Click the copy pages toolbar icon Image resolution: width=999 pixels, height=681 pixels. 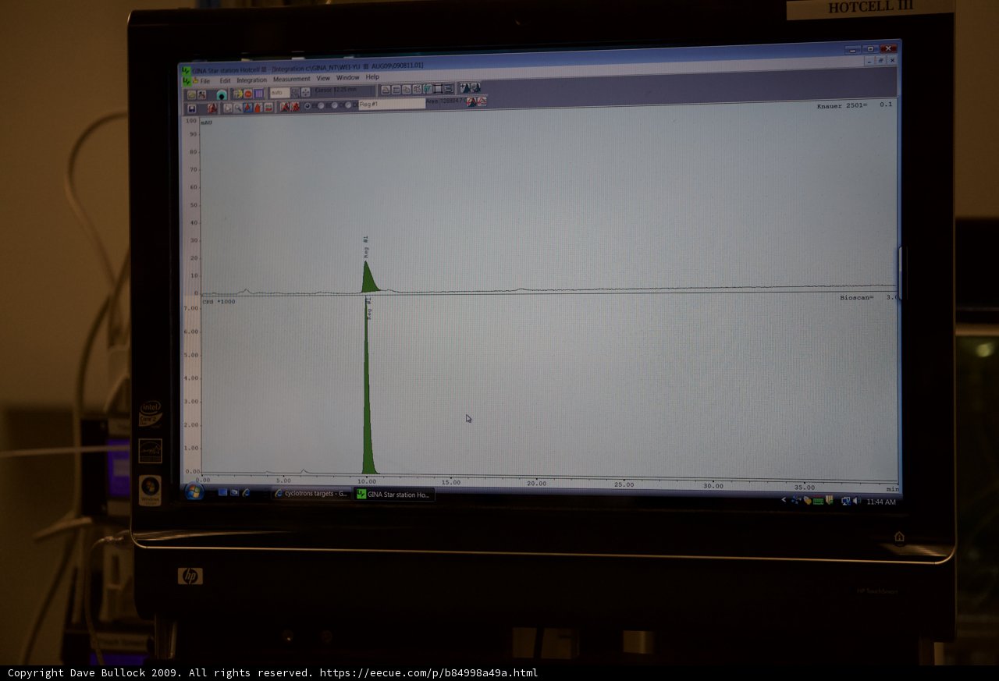pos(407,90)
